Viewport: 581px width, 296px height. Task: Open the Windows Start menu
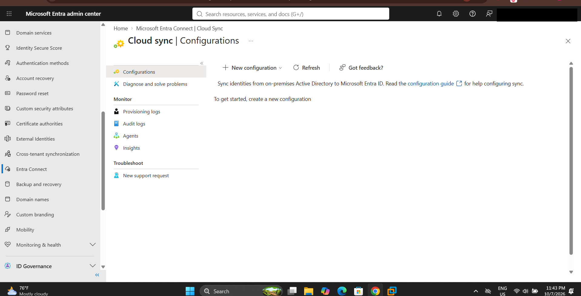pos(190,291)
